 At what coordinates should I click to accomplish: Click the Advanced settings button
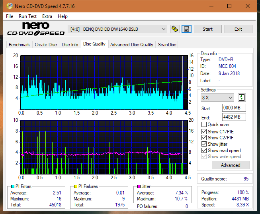(x=231, y=165)
